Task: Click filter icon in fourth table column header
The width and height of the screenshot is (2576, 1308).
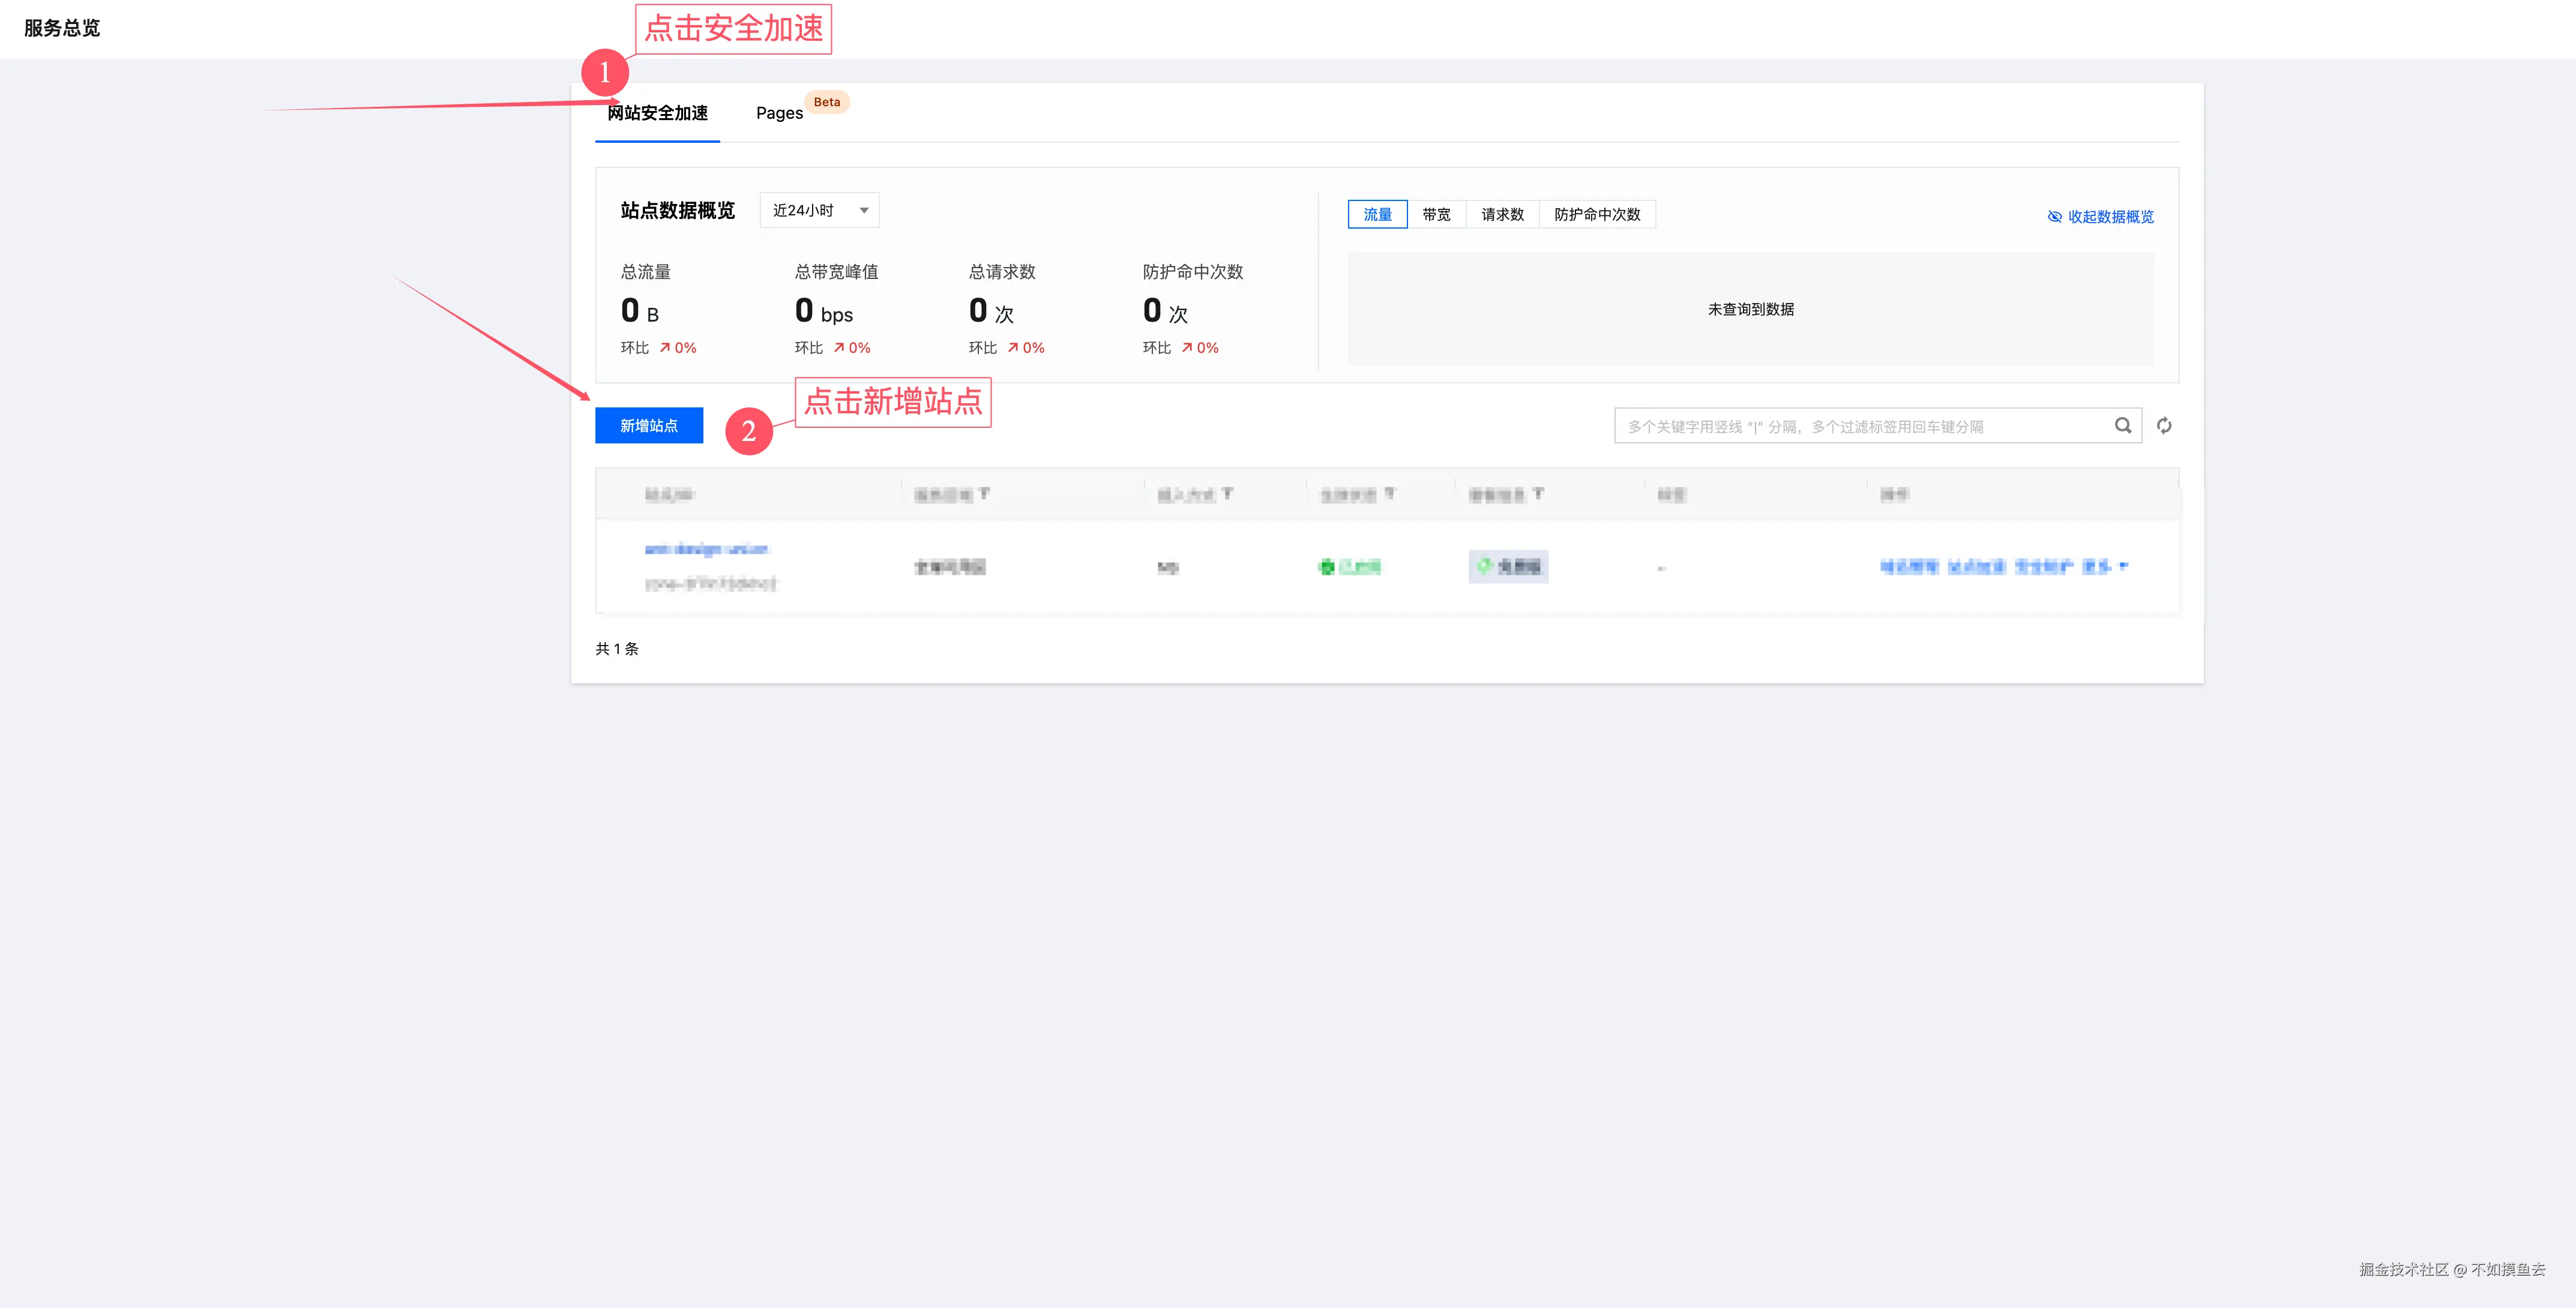Action: coord(1390,494)
